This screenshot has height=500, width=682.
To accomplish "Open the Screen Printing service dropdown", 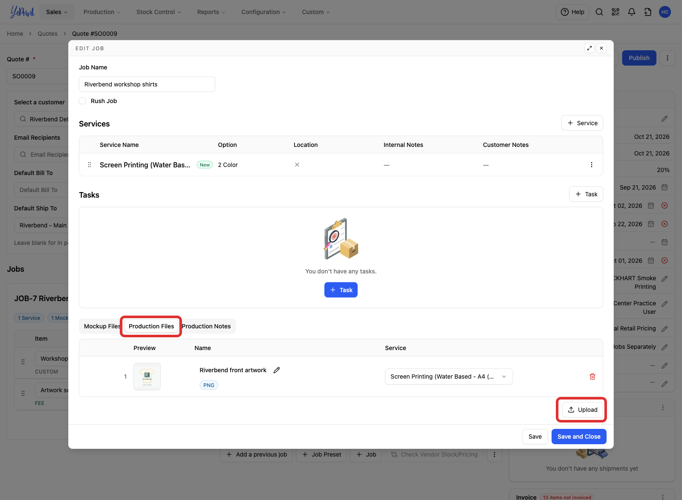I will pos(449,376).
